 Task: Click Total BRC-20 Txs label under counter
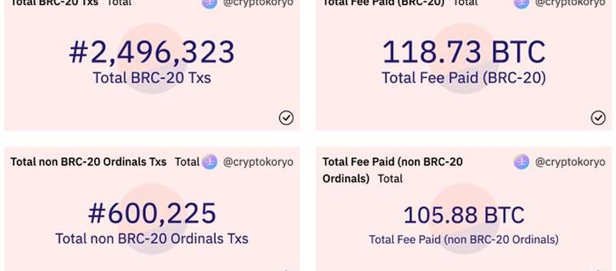[x=152, y=78]
